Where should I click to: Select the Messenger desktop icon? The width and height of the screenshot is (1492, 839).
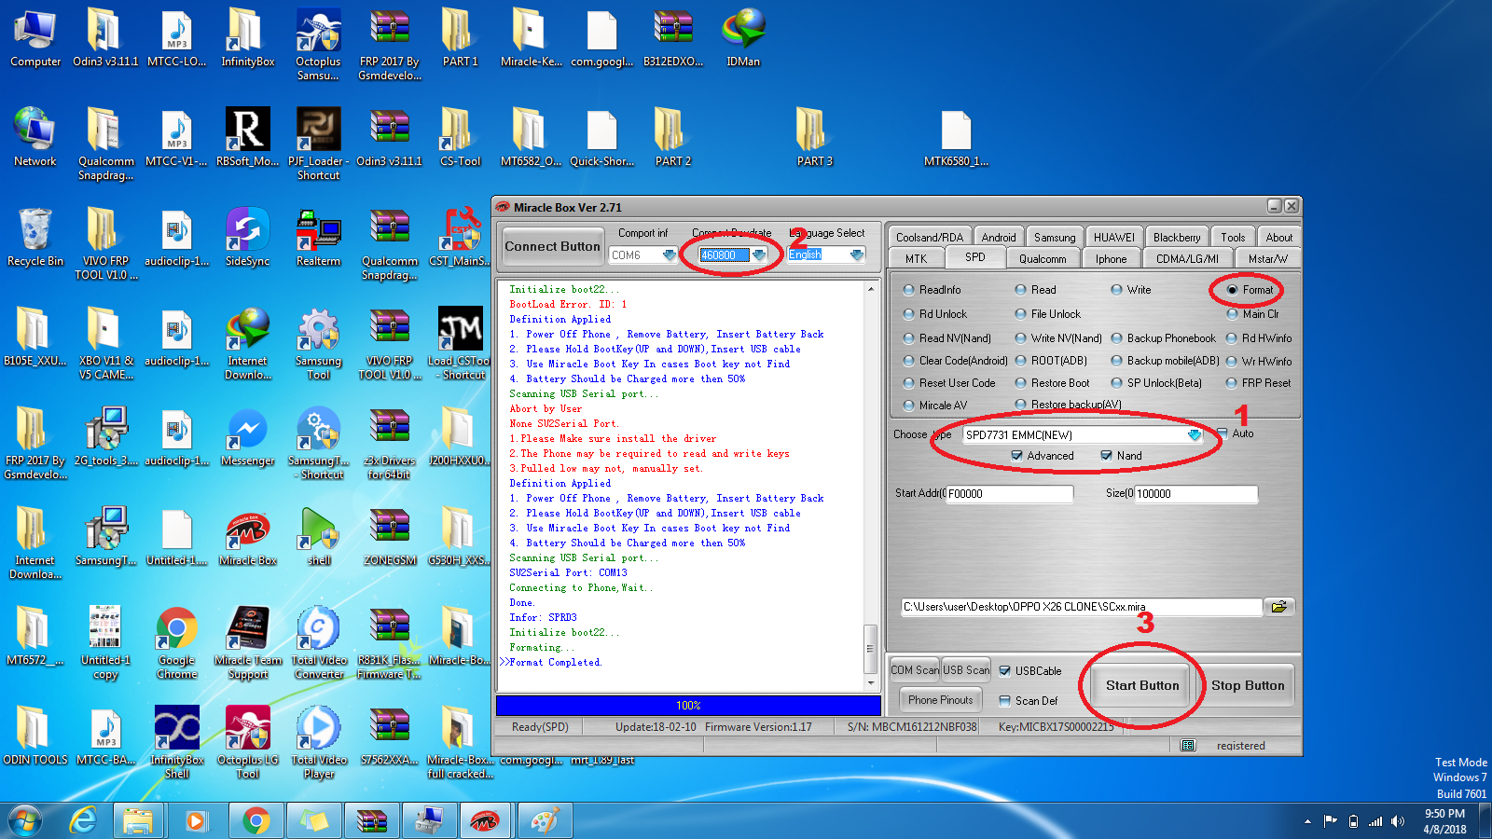pos(248,437)
